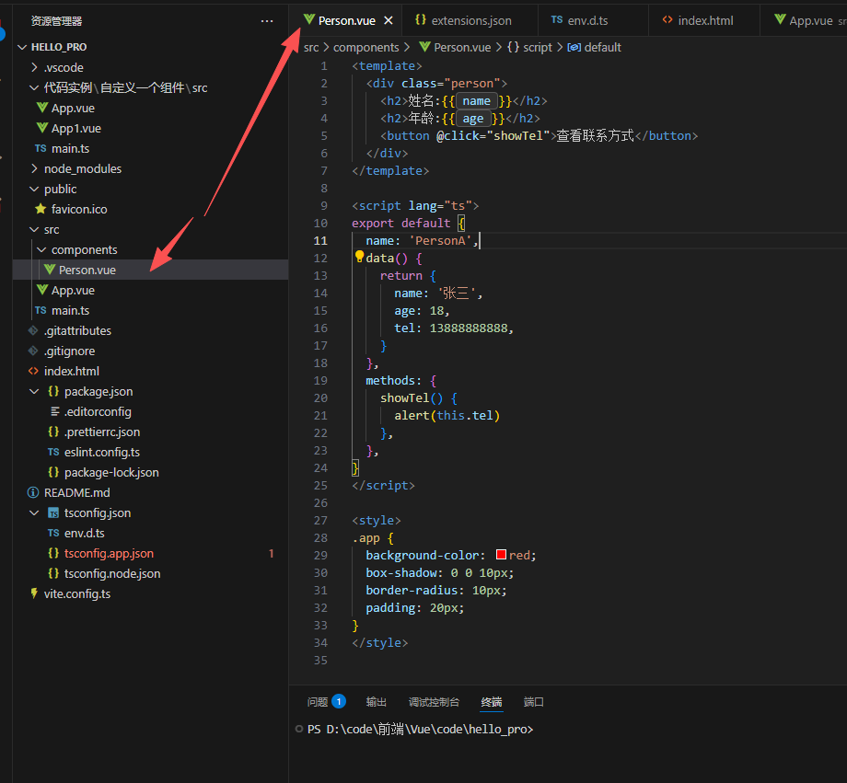
Task: Select the Person.vue editor tab
Action: 346,20
